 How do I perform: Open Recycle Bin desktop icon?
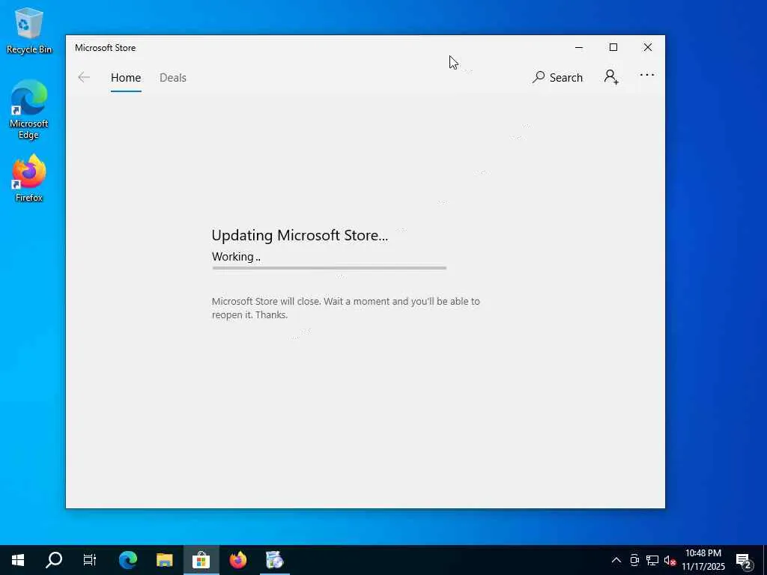29,31
